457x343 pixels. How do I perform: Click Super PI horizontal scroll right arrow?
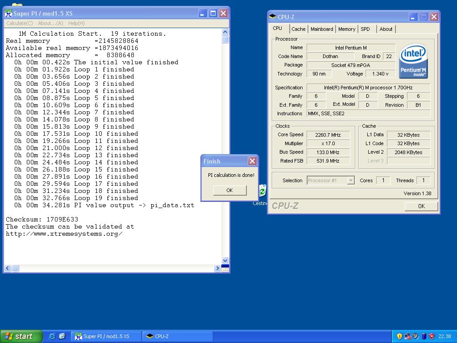point(217,268)
